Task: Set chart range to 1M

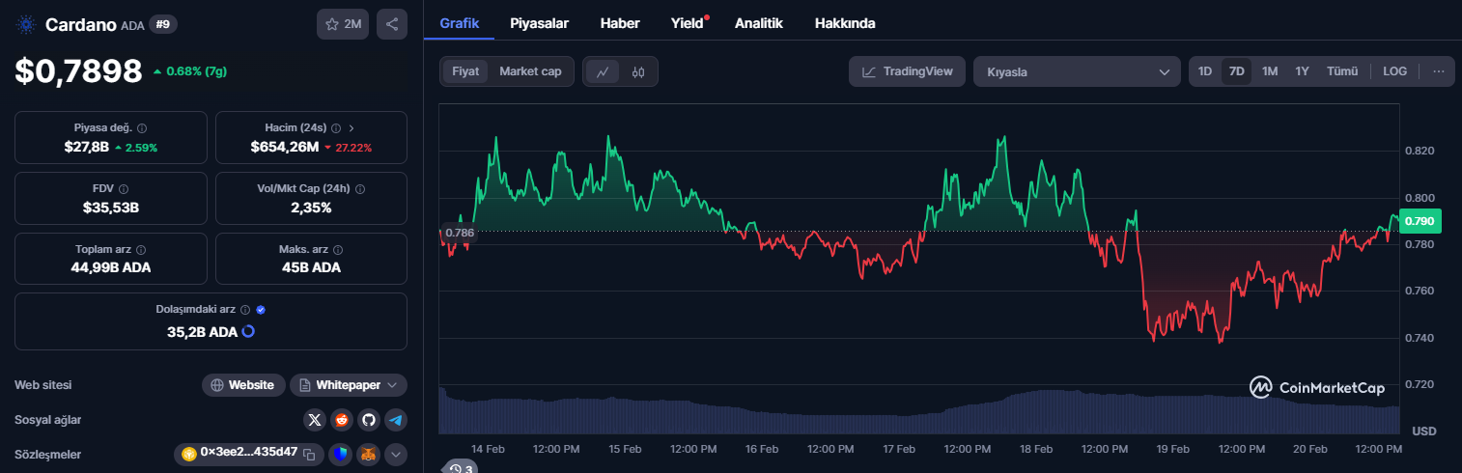Action: 1270,71
